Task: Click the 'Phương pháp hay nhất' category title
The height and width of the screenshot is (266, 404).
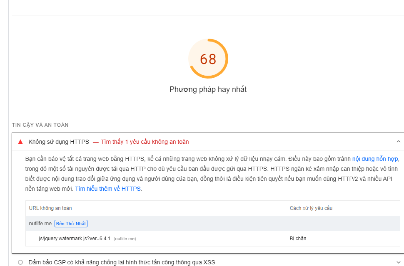Action: point(208,89)
